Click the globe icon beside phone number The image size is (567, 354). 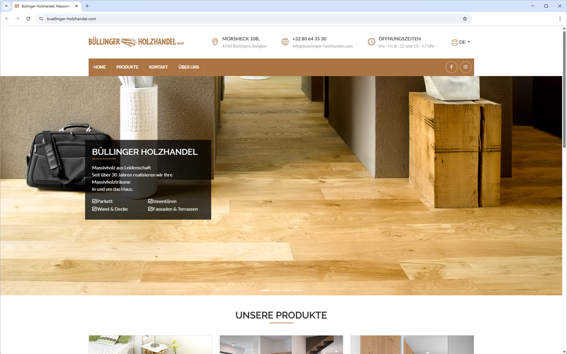click(x=285, y=42)
